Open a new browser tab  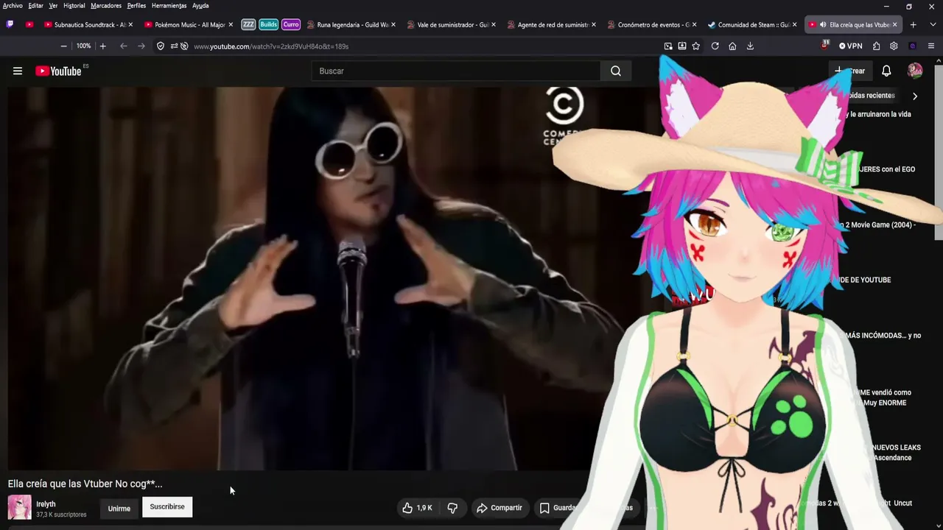pyautogui.click(x=914, y=24)
